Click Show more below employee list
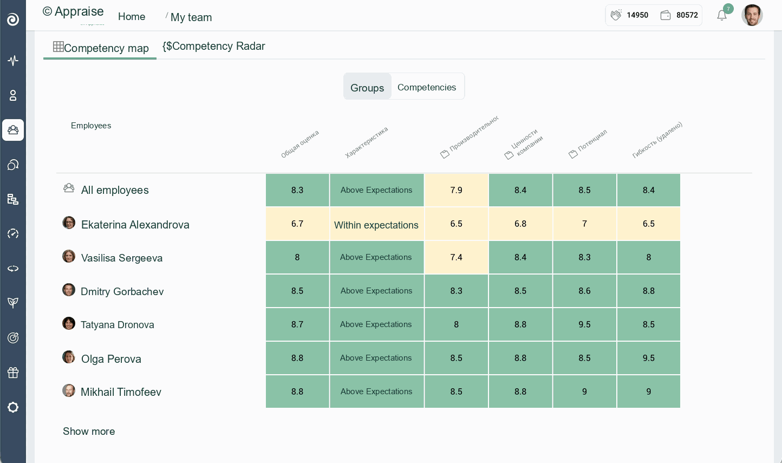This screenshot has width=782, height=463. [89, 432]
